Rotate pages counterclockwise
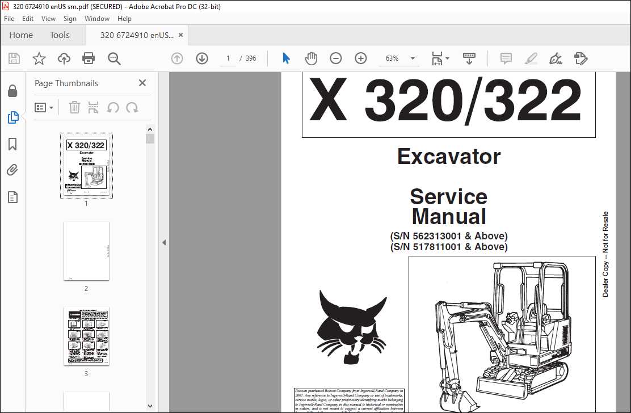This screenshot has width=631, height=413. coord(113,107)
